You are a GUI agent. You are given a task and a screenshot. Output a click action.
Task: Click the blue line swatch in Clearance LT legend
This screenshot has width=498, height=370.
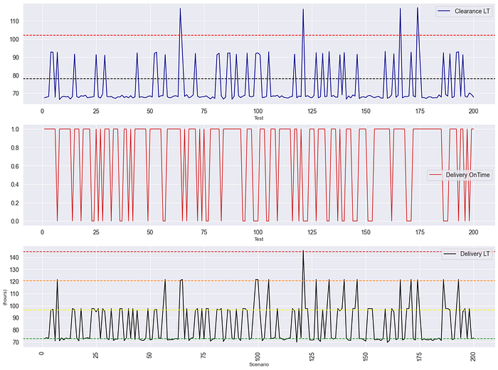[445, 11]
